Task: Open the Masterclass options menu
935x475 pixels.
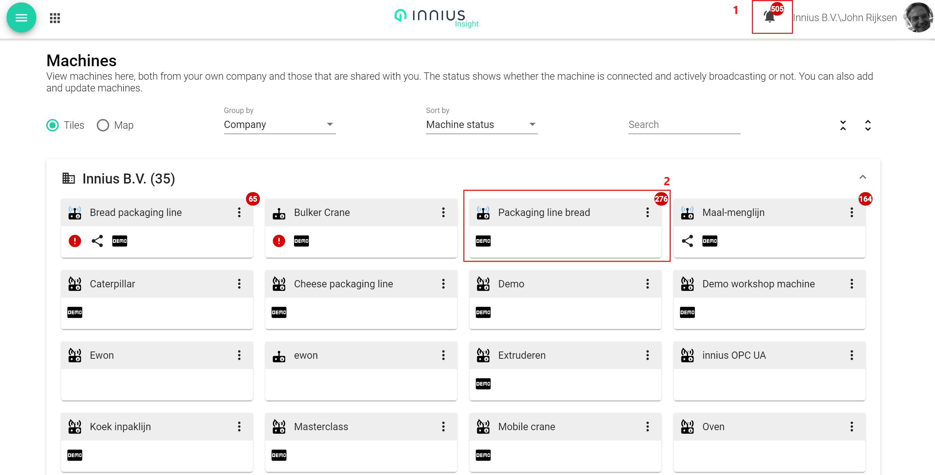Action: (x=443, y=426)
